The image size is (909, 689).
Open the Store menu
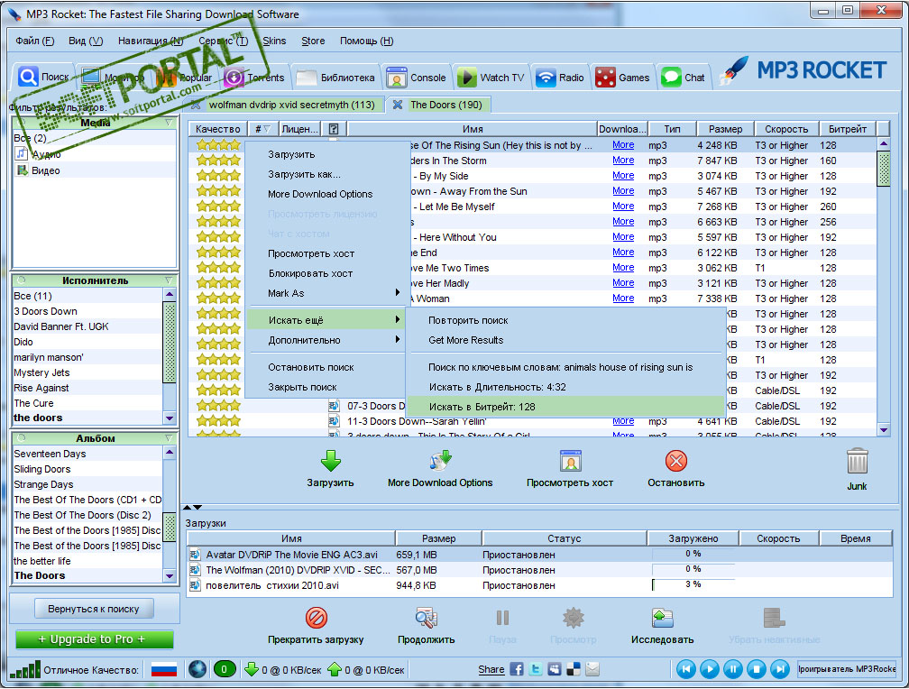pos(313,41)
